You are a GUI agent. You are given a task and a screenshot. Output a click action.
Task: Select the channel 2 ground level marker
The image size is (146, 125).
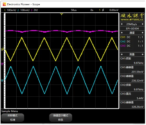(x=2, y=80)
